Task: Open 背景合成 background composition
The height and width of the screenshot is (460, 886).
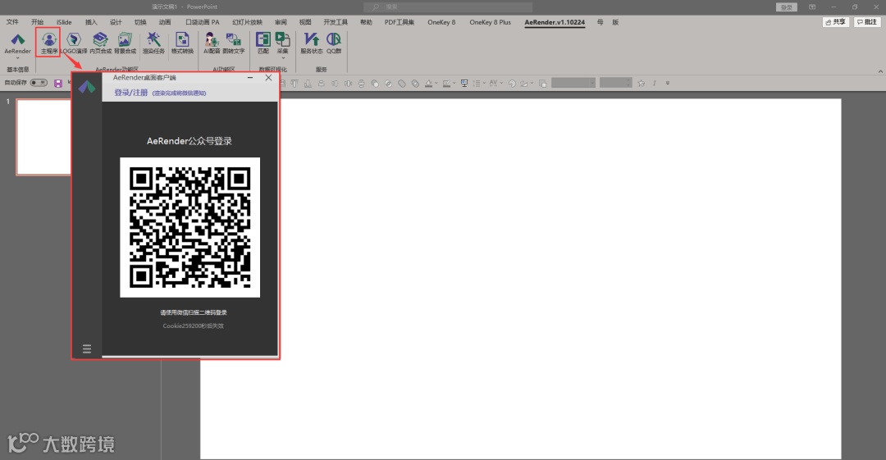Action: 125,43
